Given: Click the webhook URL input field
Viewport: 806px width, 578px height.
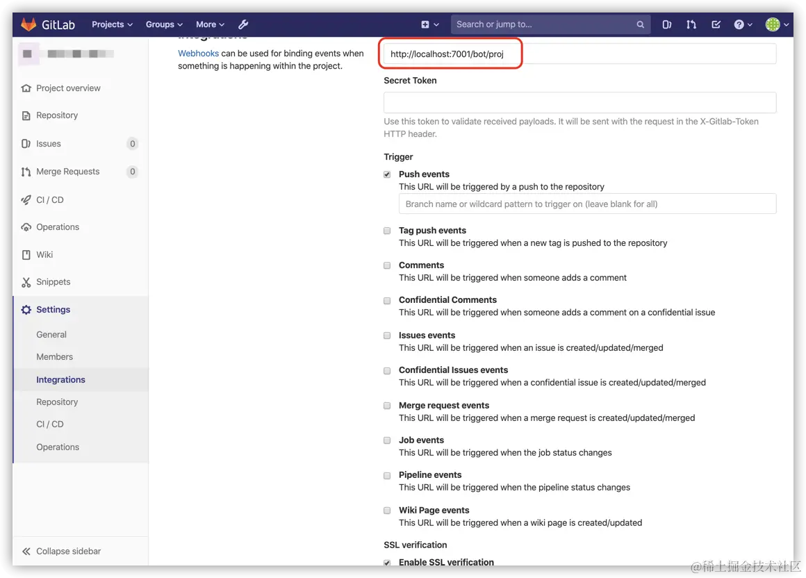Looking at the screenshot, I should (x=579, y=54).
